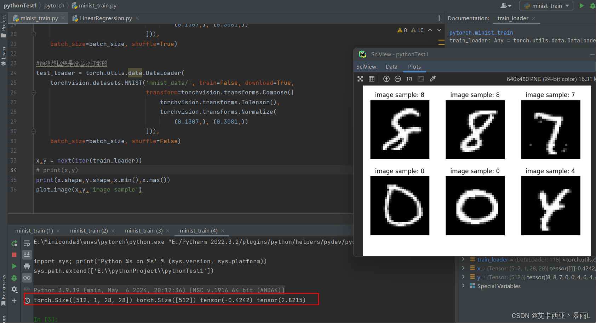Expand the train_loader variable node
Viewport: 596px width, 323px height.
tap(463, 259)
